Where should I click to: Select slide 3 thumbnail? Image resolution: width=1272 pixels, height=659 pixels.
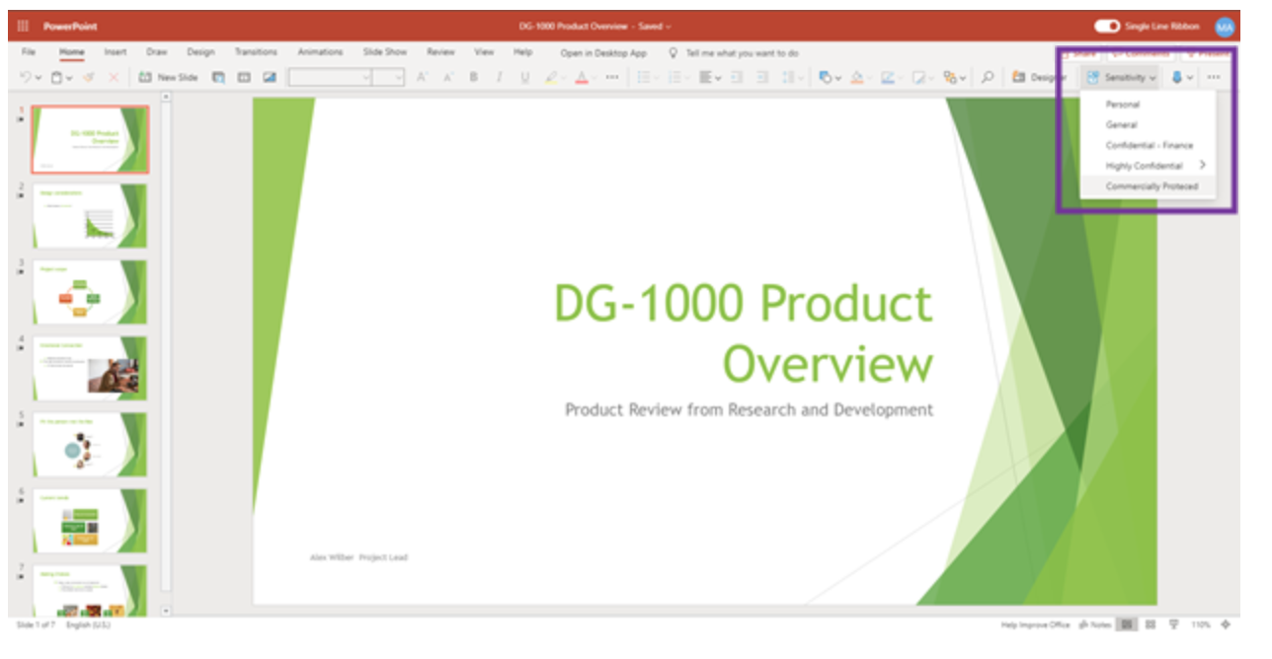point(90,289)
